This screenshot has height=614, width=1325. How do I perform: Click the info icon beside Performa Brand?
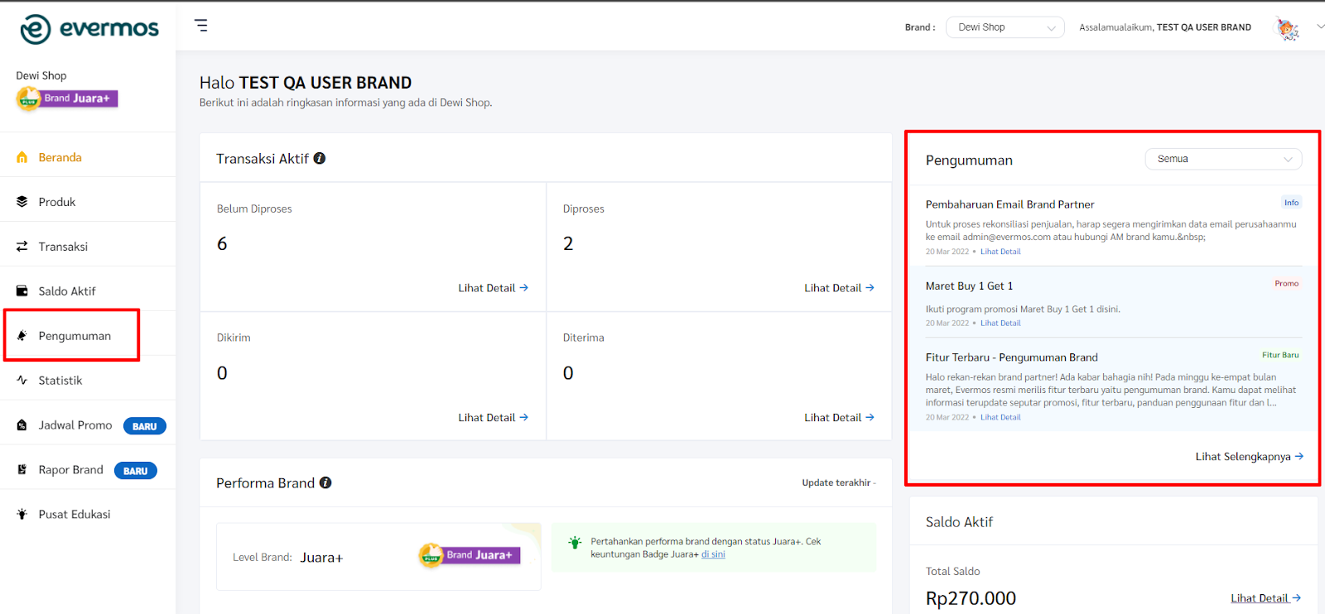(325, 482)
